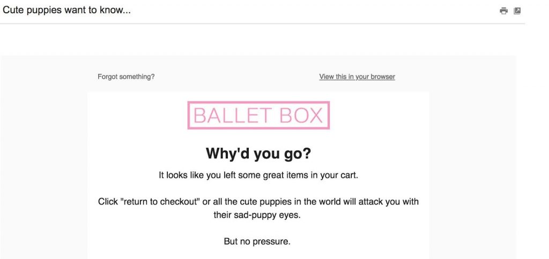Click the word 'BOX' inside the logo
The height and width of the screenshot is (259, 549).
tap(301, 116)
